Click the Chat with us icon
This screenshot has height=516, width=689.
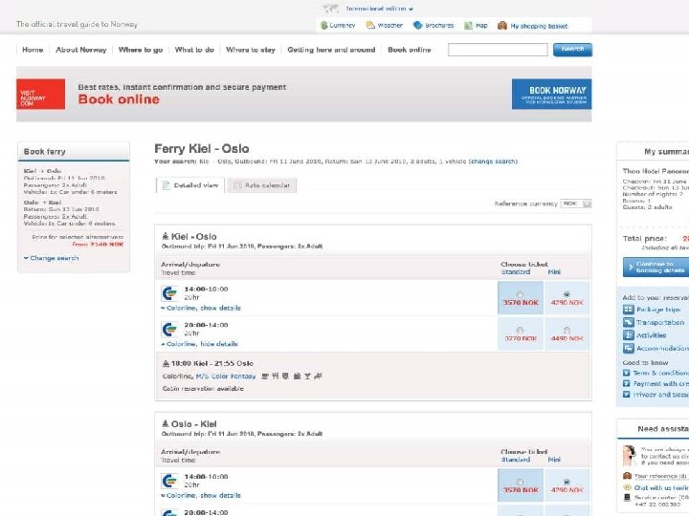pos(628,487)
